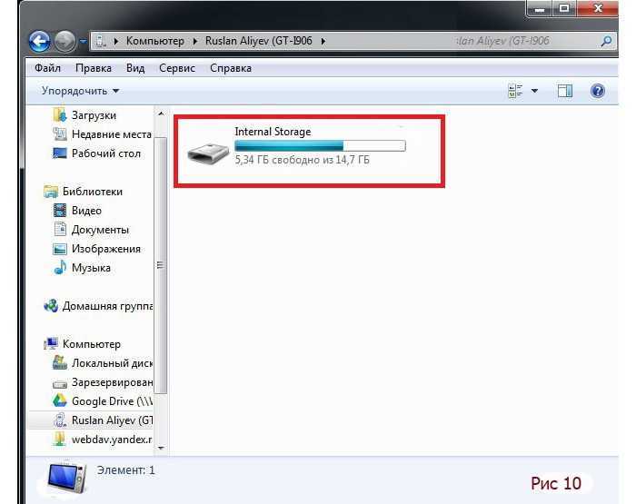The height and width of the screenshot is (504, 636).
Task: Open the view options dropdown arrow
Action: coord(534,91)
